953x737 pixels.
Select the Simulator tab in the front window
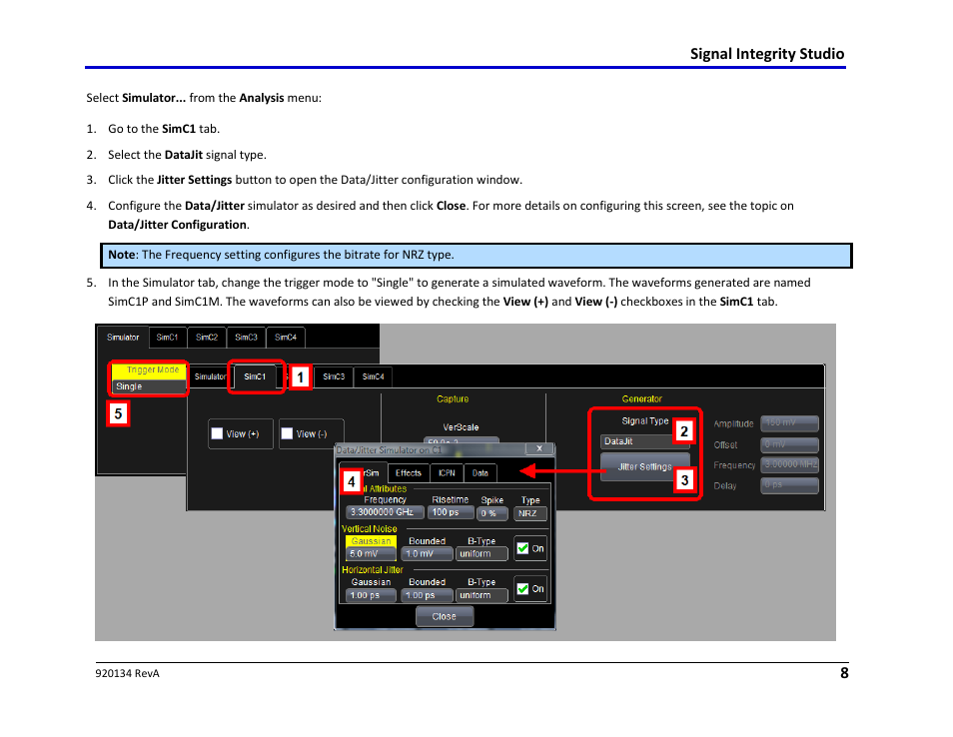(x=210, y=376)
